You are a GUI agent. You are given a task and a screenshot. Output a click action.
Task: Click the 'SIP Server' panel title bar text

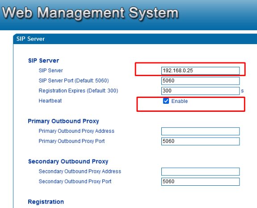(x=30, y=39)
